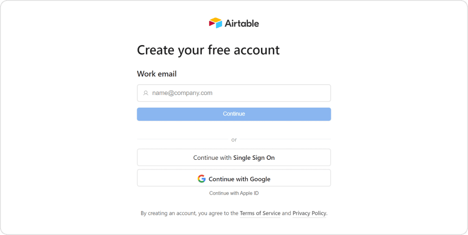The width and height of the screenshot is (468, 235).
Task: Click the Work email field label
Action: 157,74
